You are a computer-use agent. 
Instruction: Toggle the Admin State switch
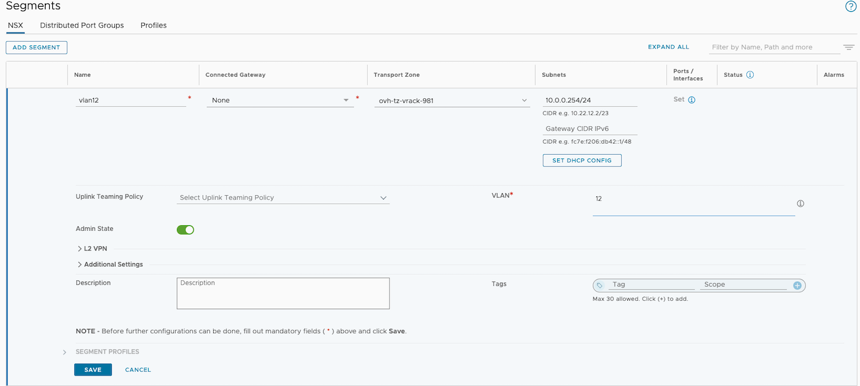[185, 230]
